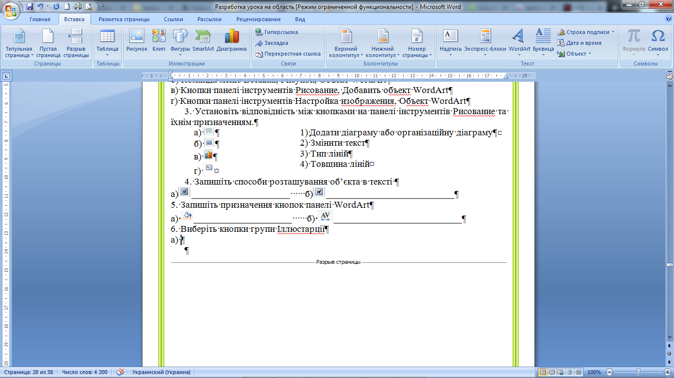The image size is (674, 378).
Task: Click the tab selector at ruler corner
Action: point(6,76)
